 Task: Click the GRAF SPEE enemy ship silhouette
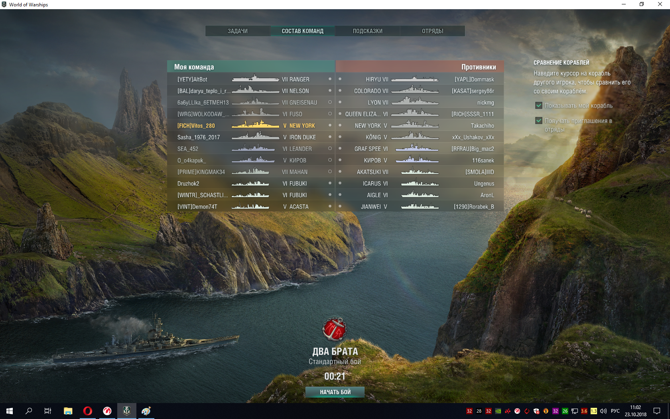[x=417, y=148]
